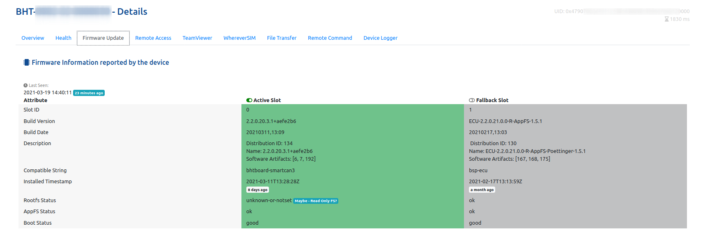Image resolution: width=705 pixels, height=237 pixels.
Task: Open the Remote Access tab
Action: pyautogui.click(x=153, y=38)
